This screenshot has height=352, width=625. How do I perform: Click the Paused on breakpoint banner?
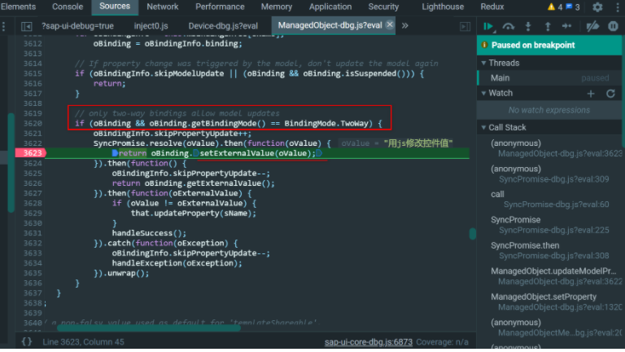point(549,45)
